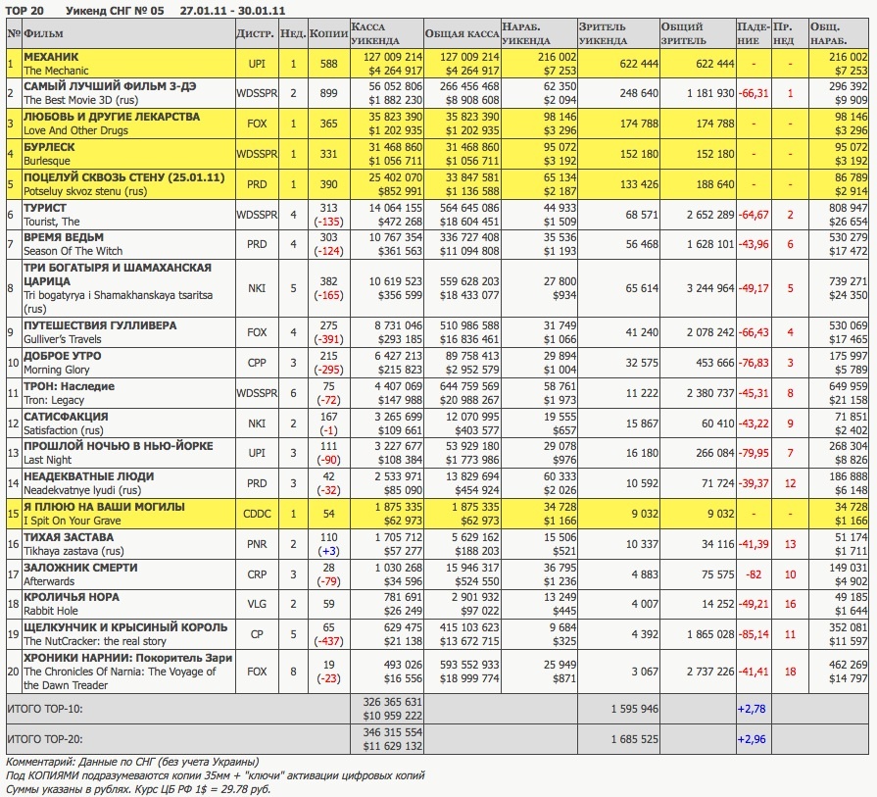Click the ИТОГО TOP-10 summary row label
The width and height of the screenshot is (877, 797).
[x=45, y=709]
